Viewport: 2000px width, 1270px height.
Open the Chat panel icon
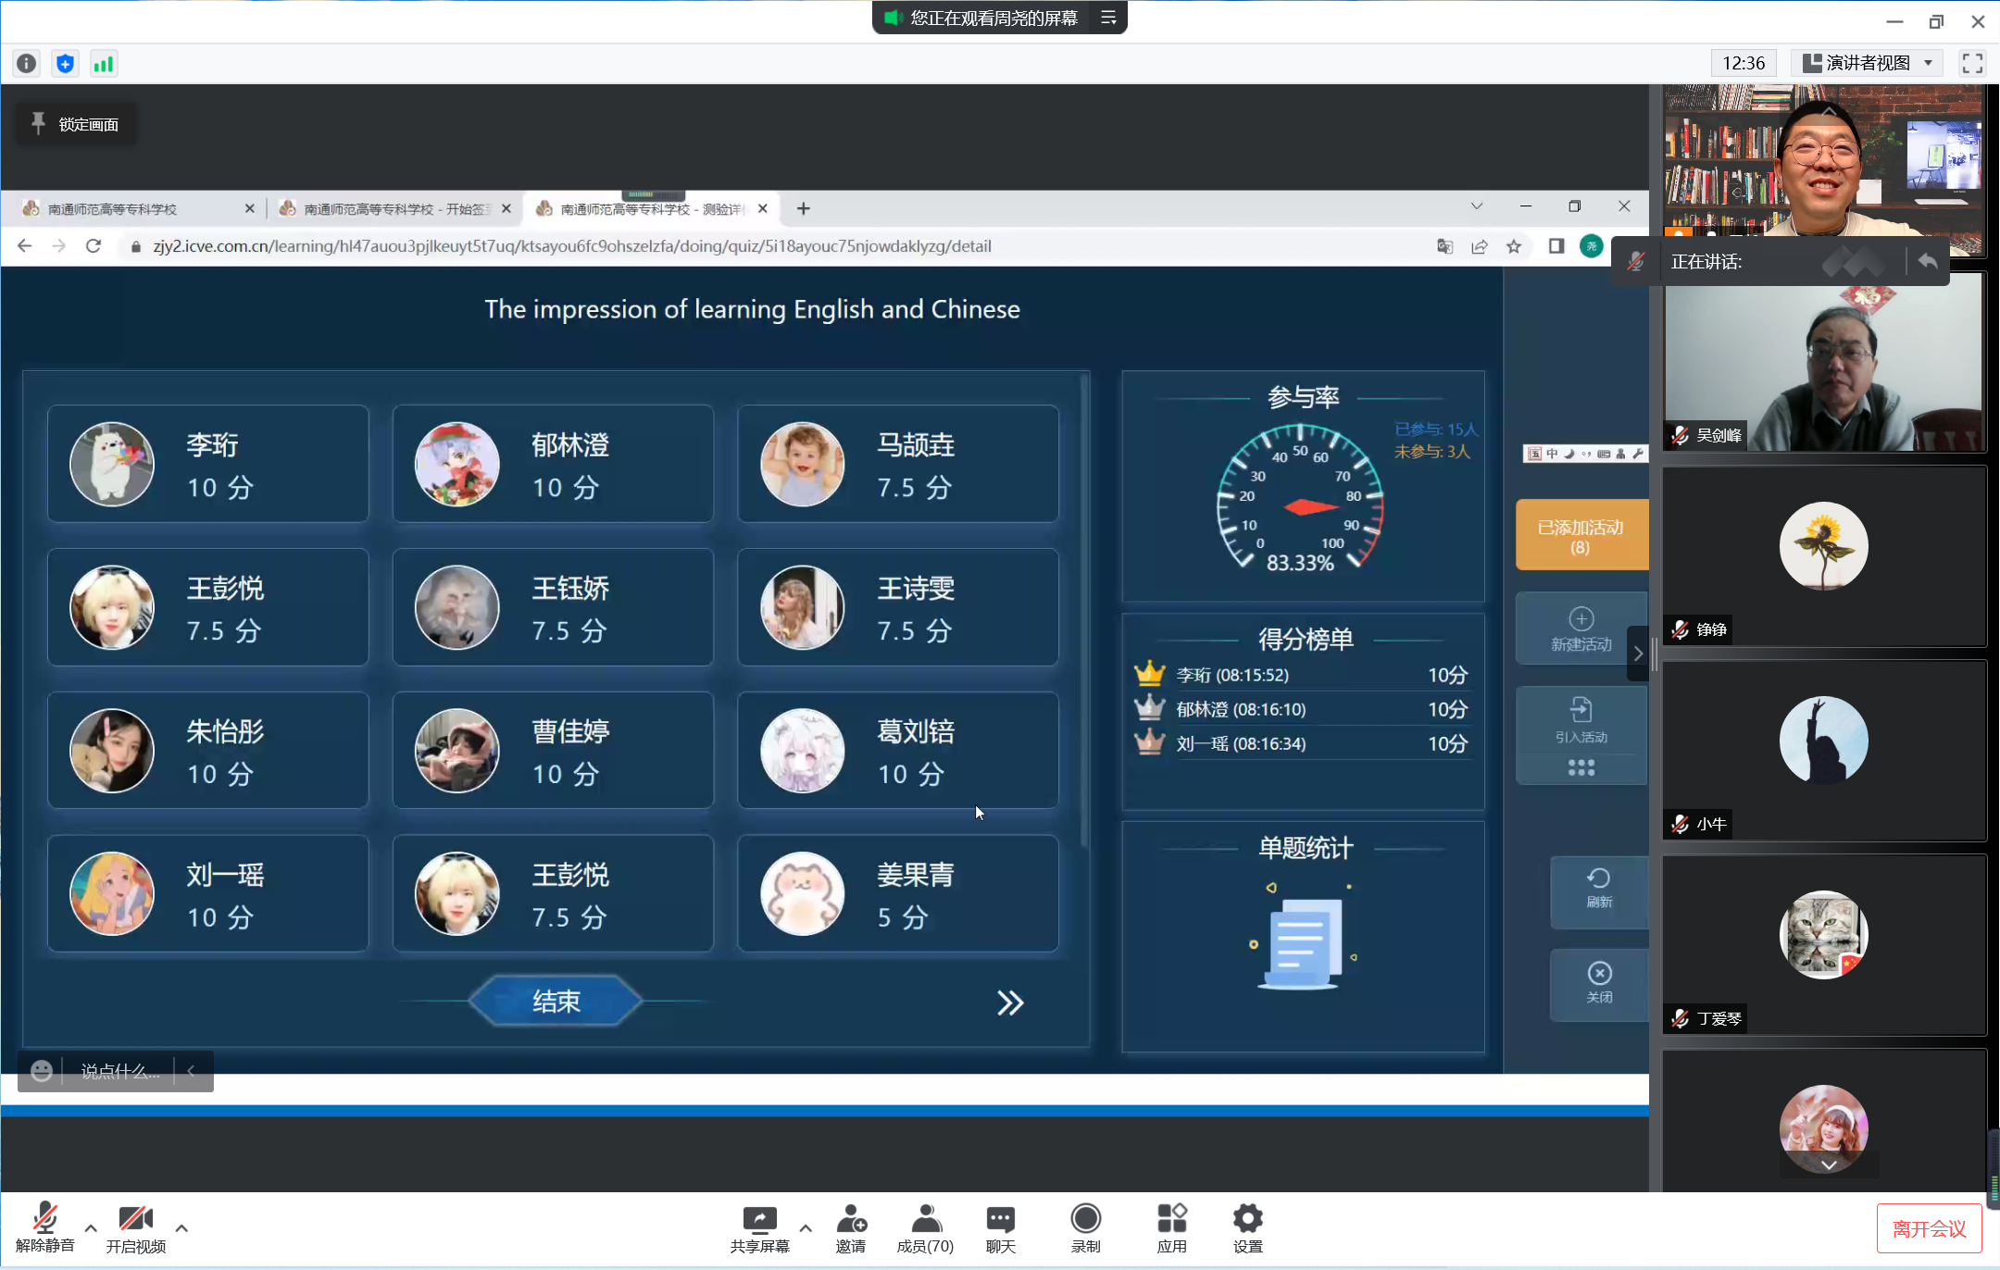click(x=1000, y=1220)
